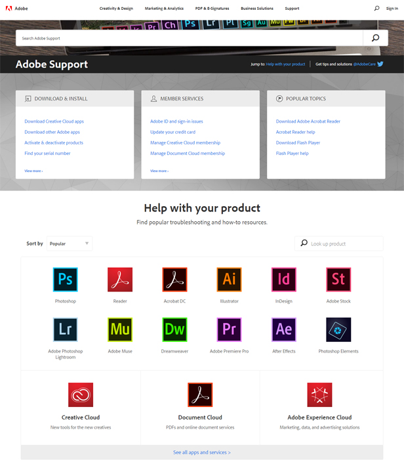
Task: Open Support menu in header
Action: (x=292, y=9)
